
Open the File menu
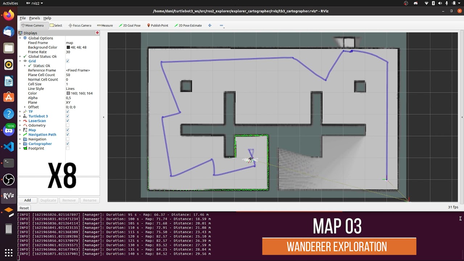pyautogui.click(x=23, y=18)
